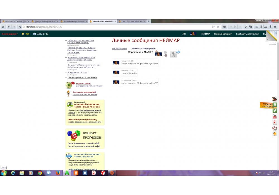Open a new browser tab
Image resolution: width=279 pixels, height=195 pixels.
[x=149, y=21]
